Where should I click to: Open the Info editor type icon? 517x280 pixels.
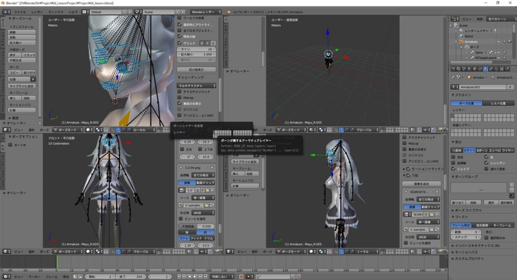[x=6, y=12]
